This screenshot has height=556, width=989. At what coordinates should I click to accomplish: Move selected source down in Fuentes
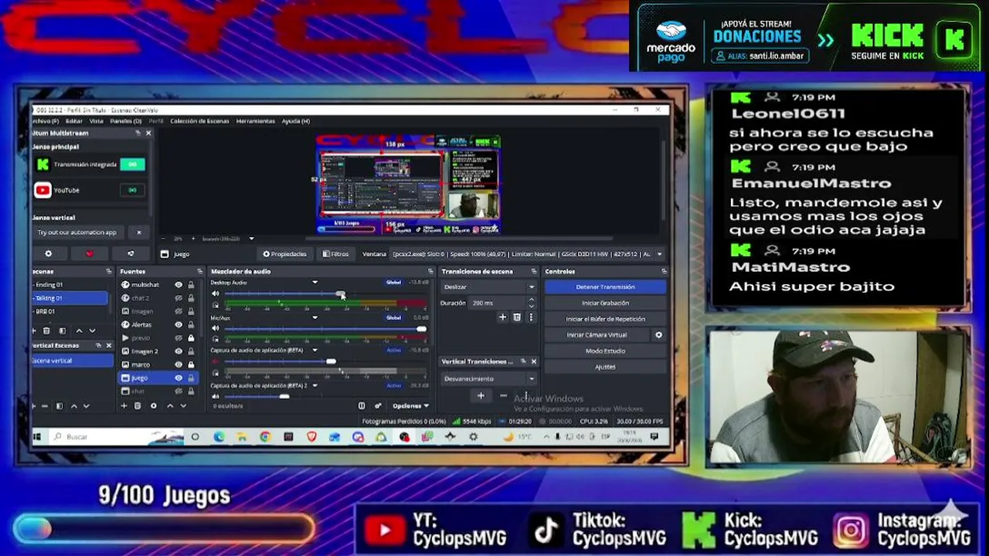click(184, 405)
